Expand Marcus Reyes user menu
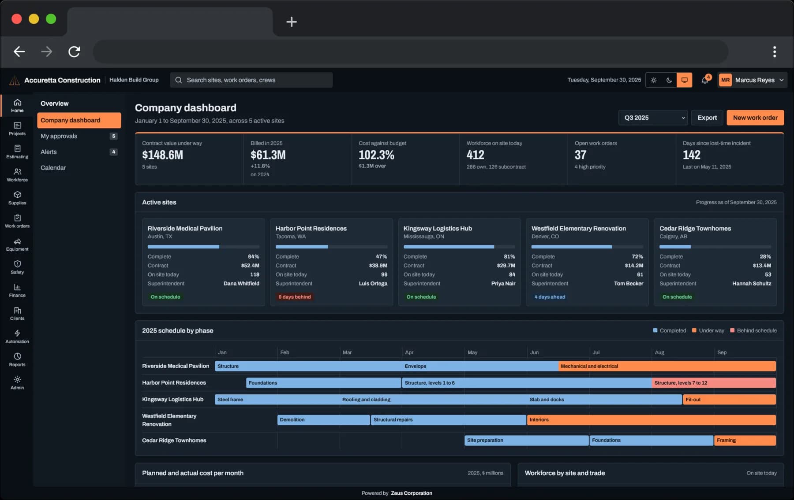794x500 pixels. [752, 80]
